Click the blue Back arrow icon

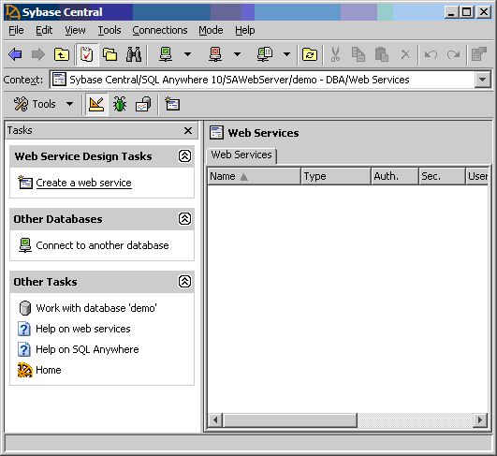point(15,54)
